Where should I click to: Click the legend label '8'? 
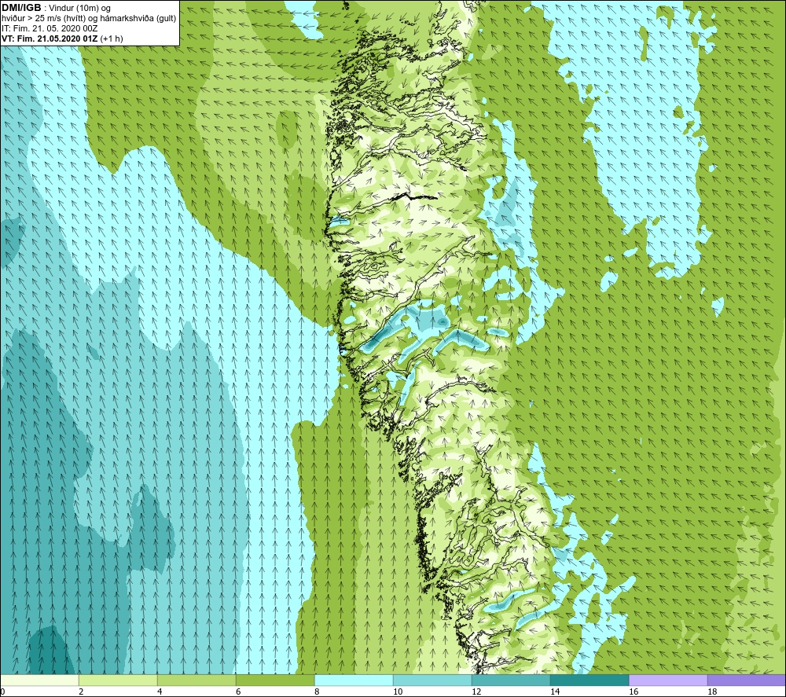point(318,691)
